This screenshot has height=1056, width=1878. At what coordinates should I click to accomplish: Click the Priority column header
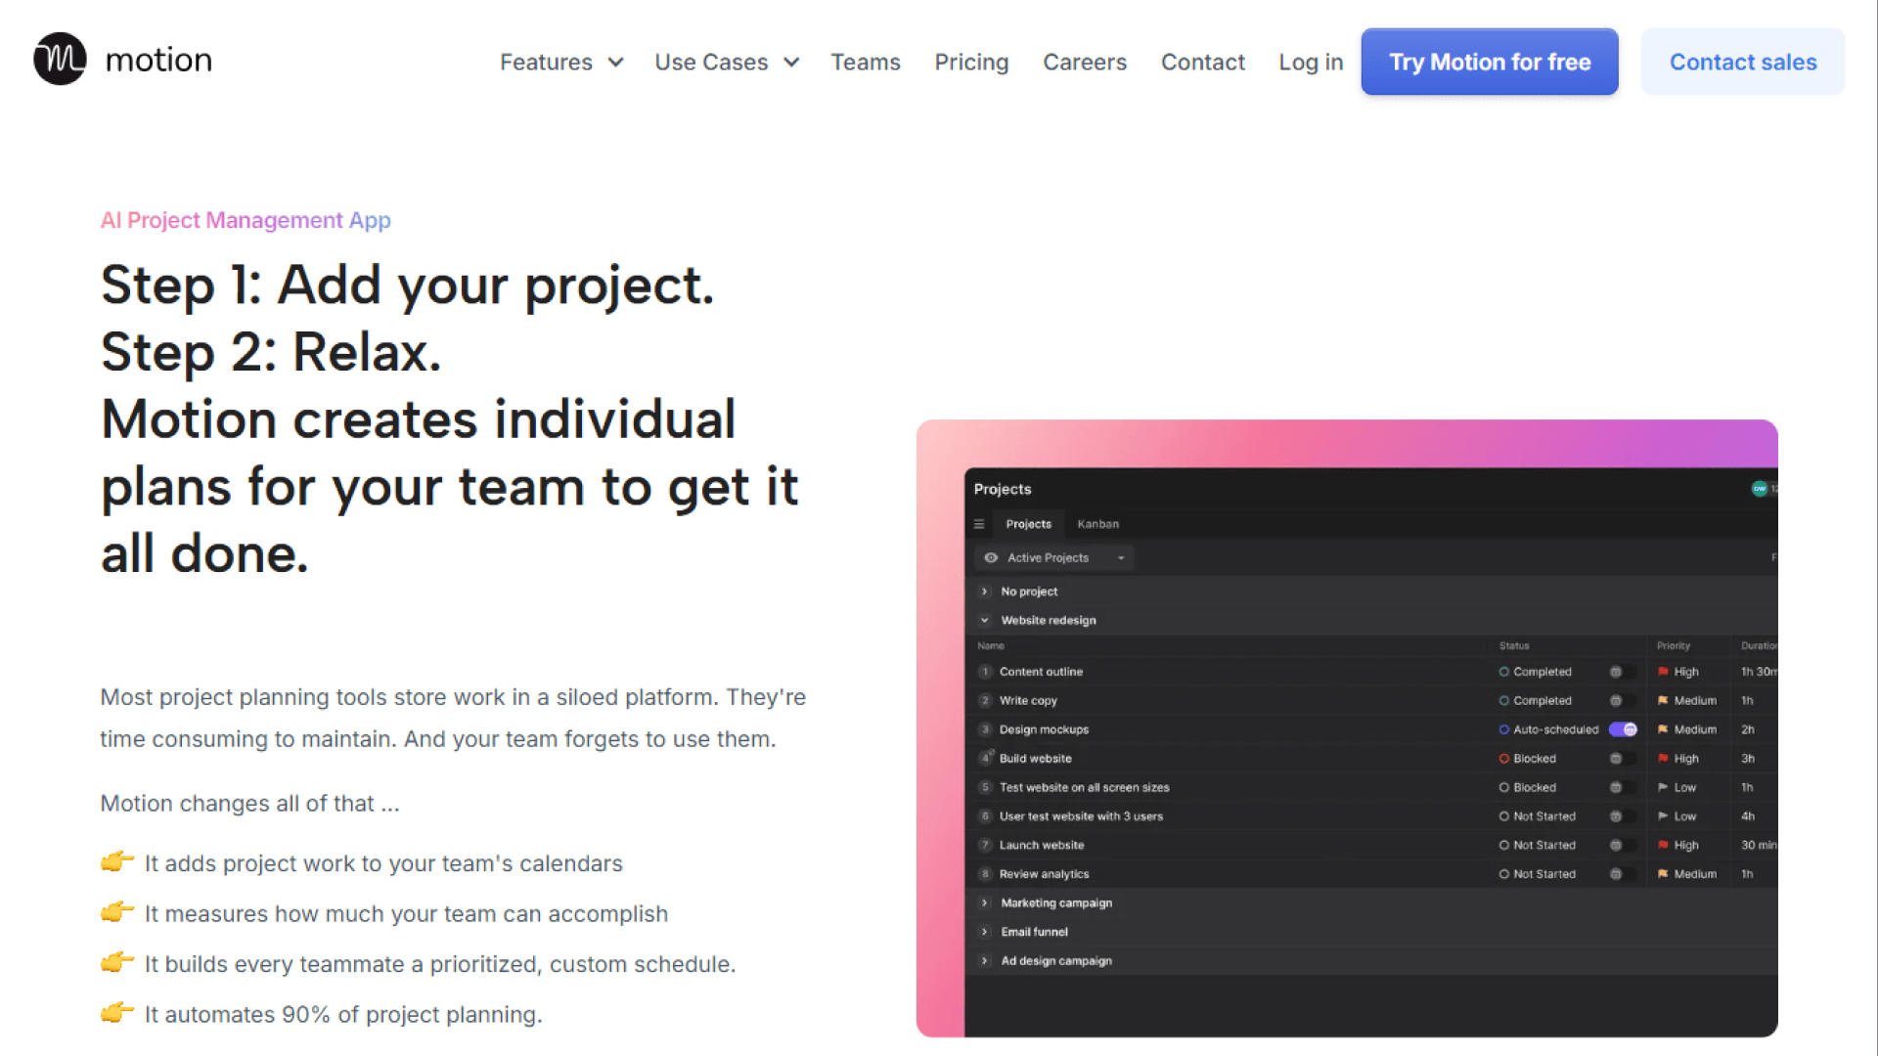[x=1674, y=645]
